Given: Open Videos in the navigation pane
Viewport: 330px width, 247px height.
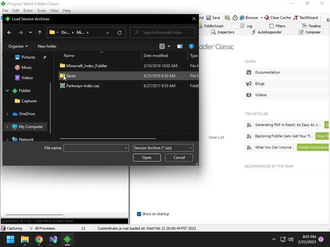Looking at the screenshot, I should [x=27, y=78].
